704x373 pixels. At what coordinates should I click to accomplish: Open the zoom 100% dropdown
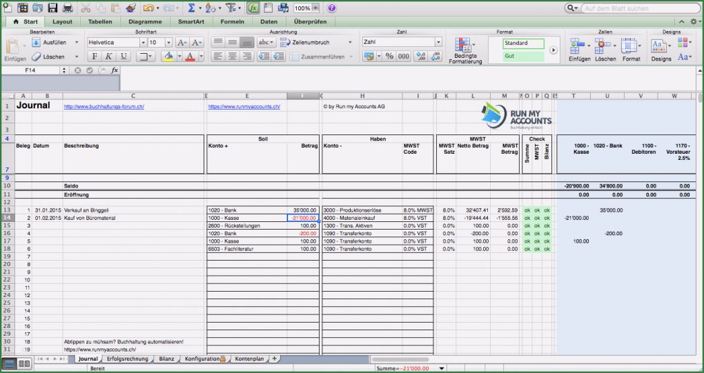pos(315,8)
